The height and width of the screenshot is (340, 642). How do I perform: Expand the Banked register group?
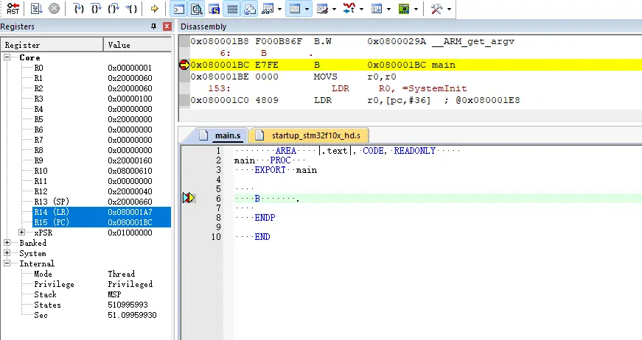point(7,243)
